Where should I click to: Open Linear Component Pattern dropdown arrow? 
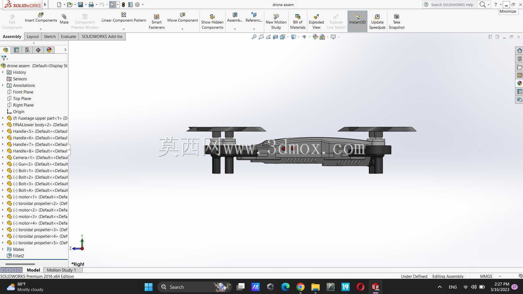click(124, 29)
